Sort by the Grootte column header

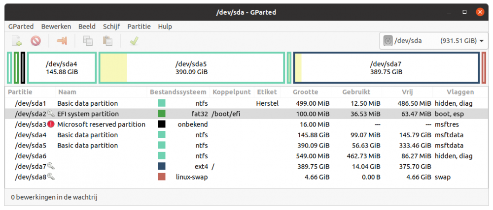(x=305, y=92)
